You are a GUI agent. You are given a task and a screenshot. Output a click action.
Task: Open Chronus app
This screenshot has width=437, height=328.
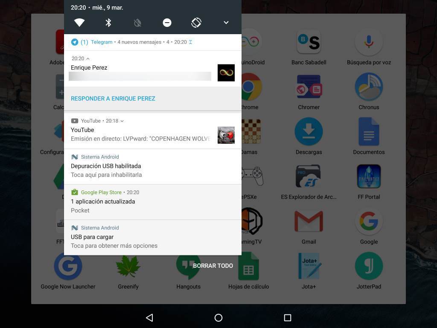[x=369, y=92]
